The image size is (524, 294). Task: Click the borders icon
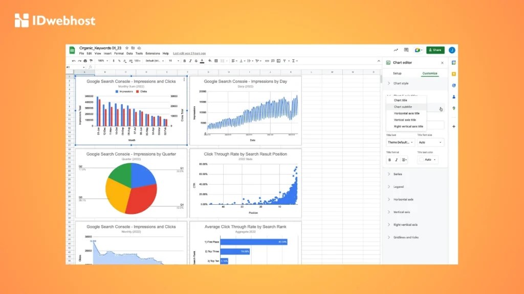(216, 61)
